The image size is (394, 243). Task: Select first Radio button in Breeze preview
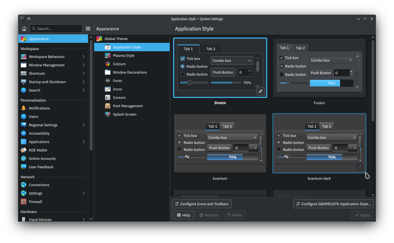(183, 66)
